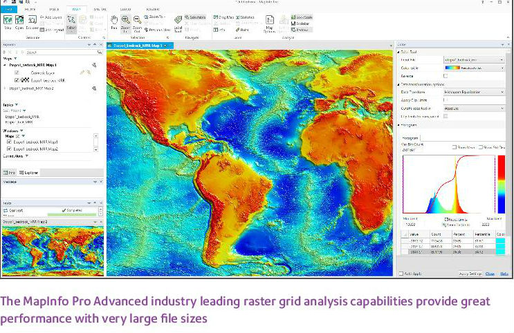This screenshot has height=333, width=514.
Task: Click the cyan color cell in first table row
Action: (501, 241)
